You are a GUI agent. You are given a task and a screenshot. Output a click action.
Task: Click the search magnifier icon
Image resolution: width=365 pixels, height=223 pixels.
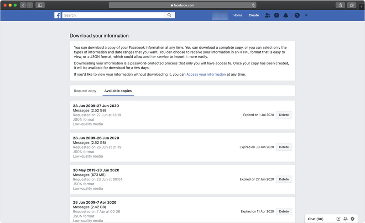169,15
